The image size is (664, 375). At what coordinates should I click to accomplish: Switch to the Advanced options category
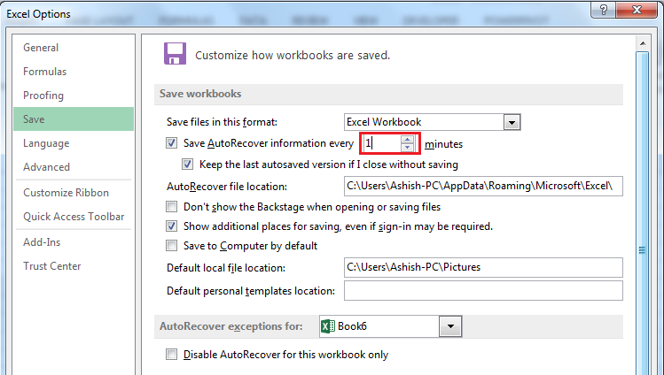click(47, 167)
